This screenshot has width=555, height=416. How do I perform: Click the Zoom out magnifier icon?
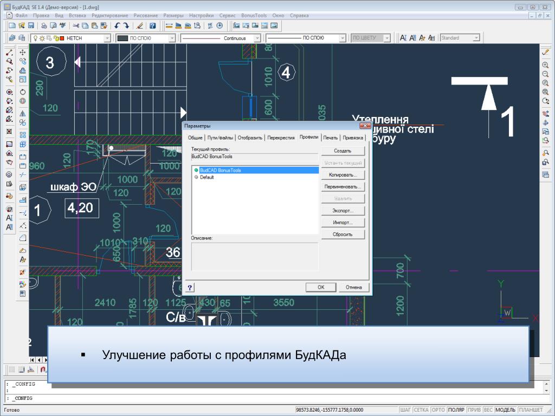coord(545,74)
